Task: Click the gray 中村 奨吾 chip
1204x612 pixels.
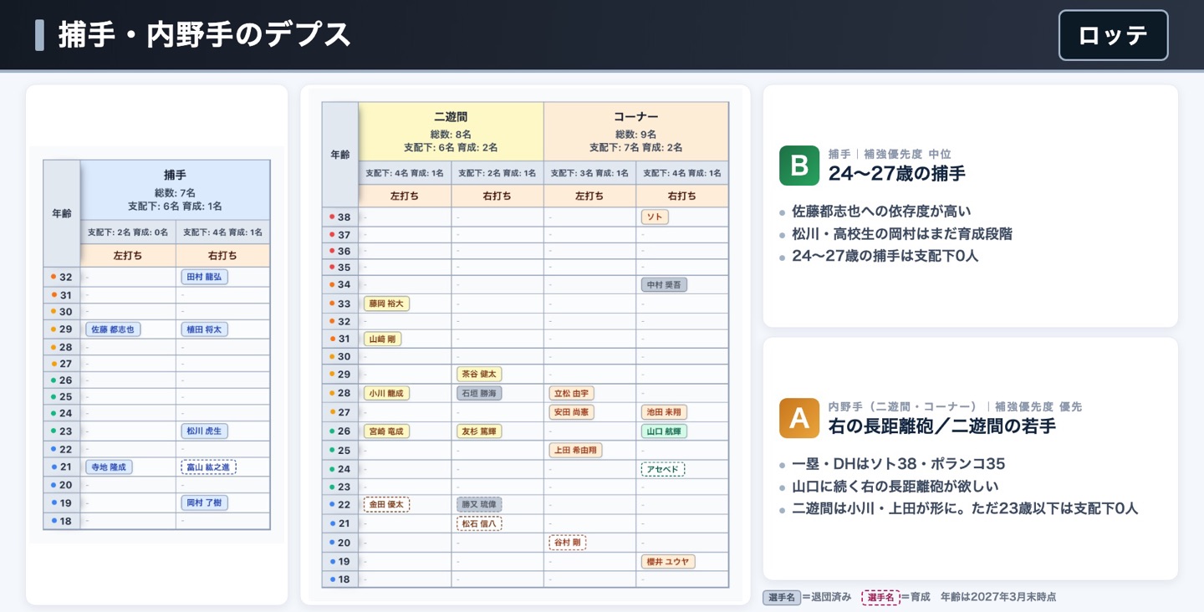Action: [664, 284]
